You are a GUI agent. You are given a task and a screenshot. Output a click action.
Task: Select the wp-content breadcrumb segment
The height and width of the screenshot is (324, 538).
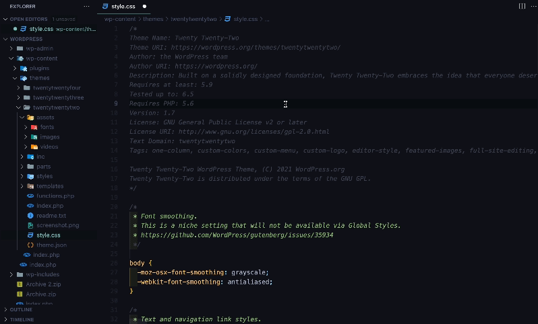pyautogui.click(x=120, y=19)
